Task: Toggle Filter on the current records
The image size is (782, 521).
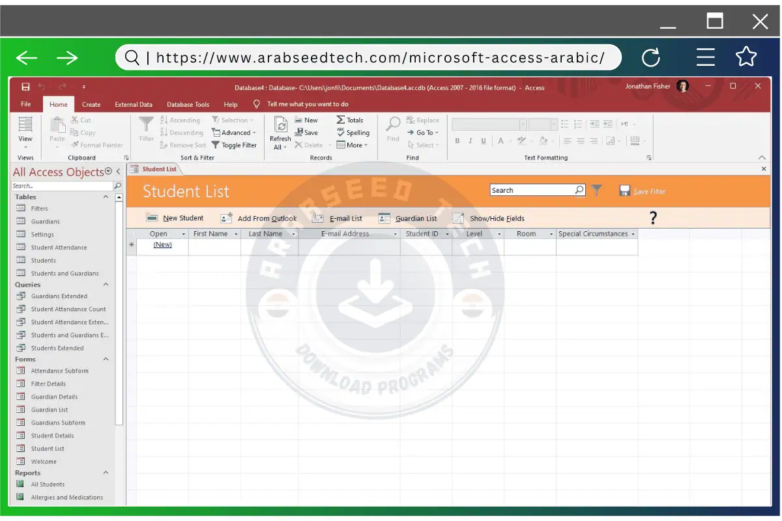Action: pos(234,145)
